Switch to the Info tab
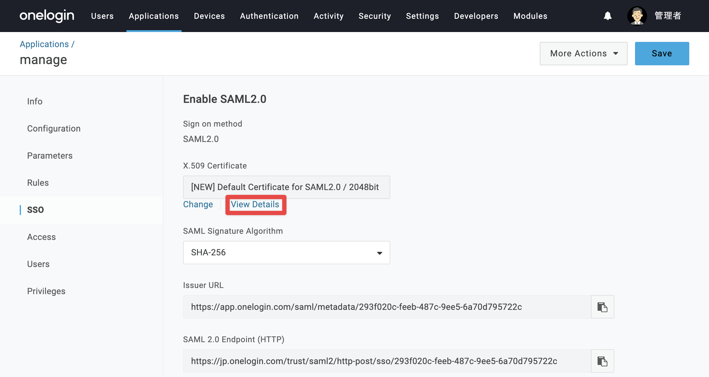Image resolution: width=709 pixels, height=377 pixels. tap(35, 101)
